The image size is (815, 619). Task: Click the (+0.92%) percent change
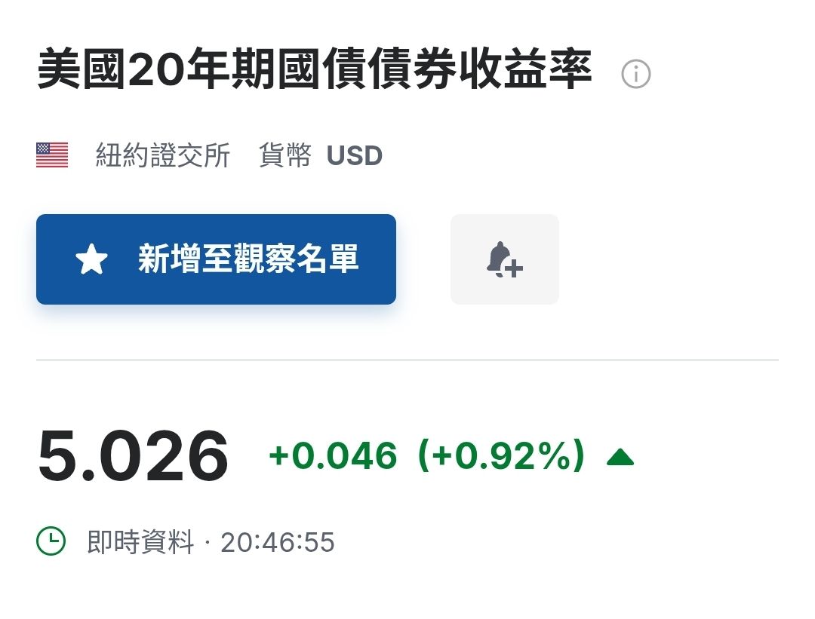click(502, 455)
